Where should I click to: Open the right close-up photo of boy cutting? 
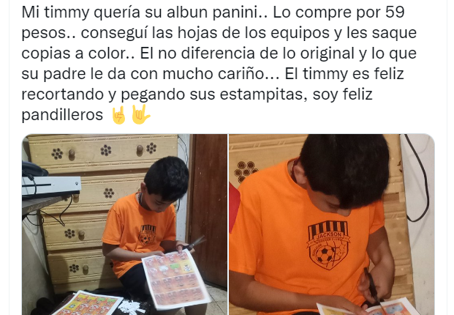point(332,224)
